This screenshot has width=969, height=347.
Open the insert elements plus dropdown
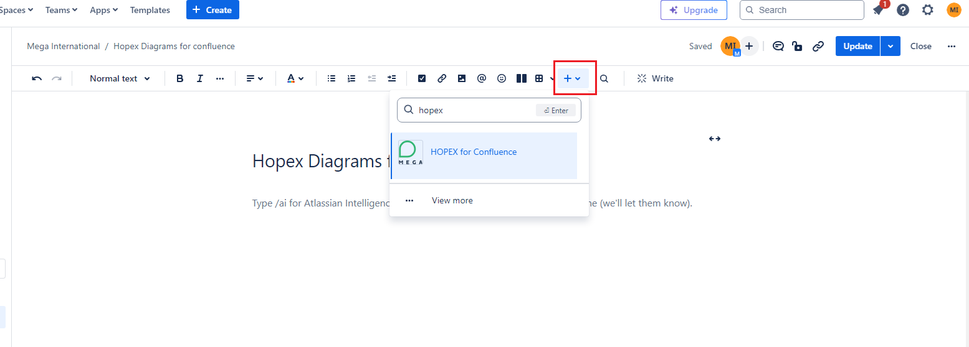[572, 78]
